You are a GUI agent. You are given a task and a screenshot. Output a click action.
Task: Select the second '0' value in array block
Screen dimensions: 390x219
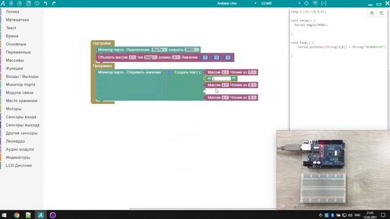(217, 58)
